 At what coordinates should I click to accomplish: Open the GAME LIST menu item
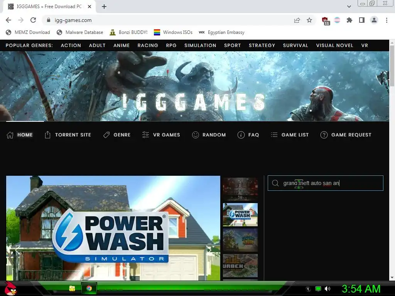(290, 135)
